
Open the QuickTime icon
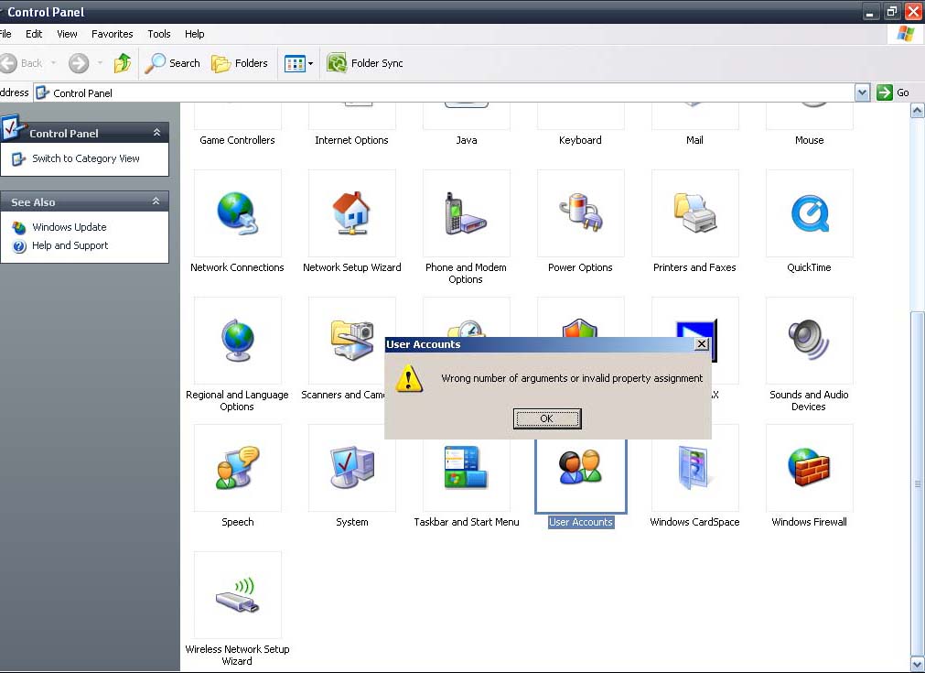pos(809,215)
